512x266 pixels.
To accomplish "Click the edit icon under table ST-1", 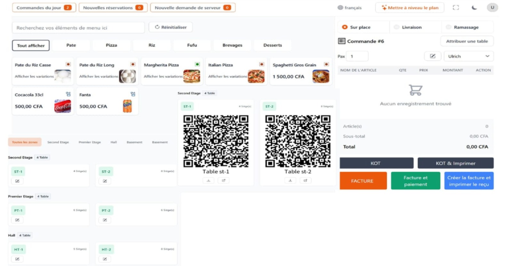I will click(17, 181).
